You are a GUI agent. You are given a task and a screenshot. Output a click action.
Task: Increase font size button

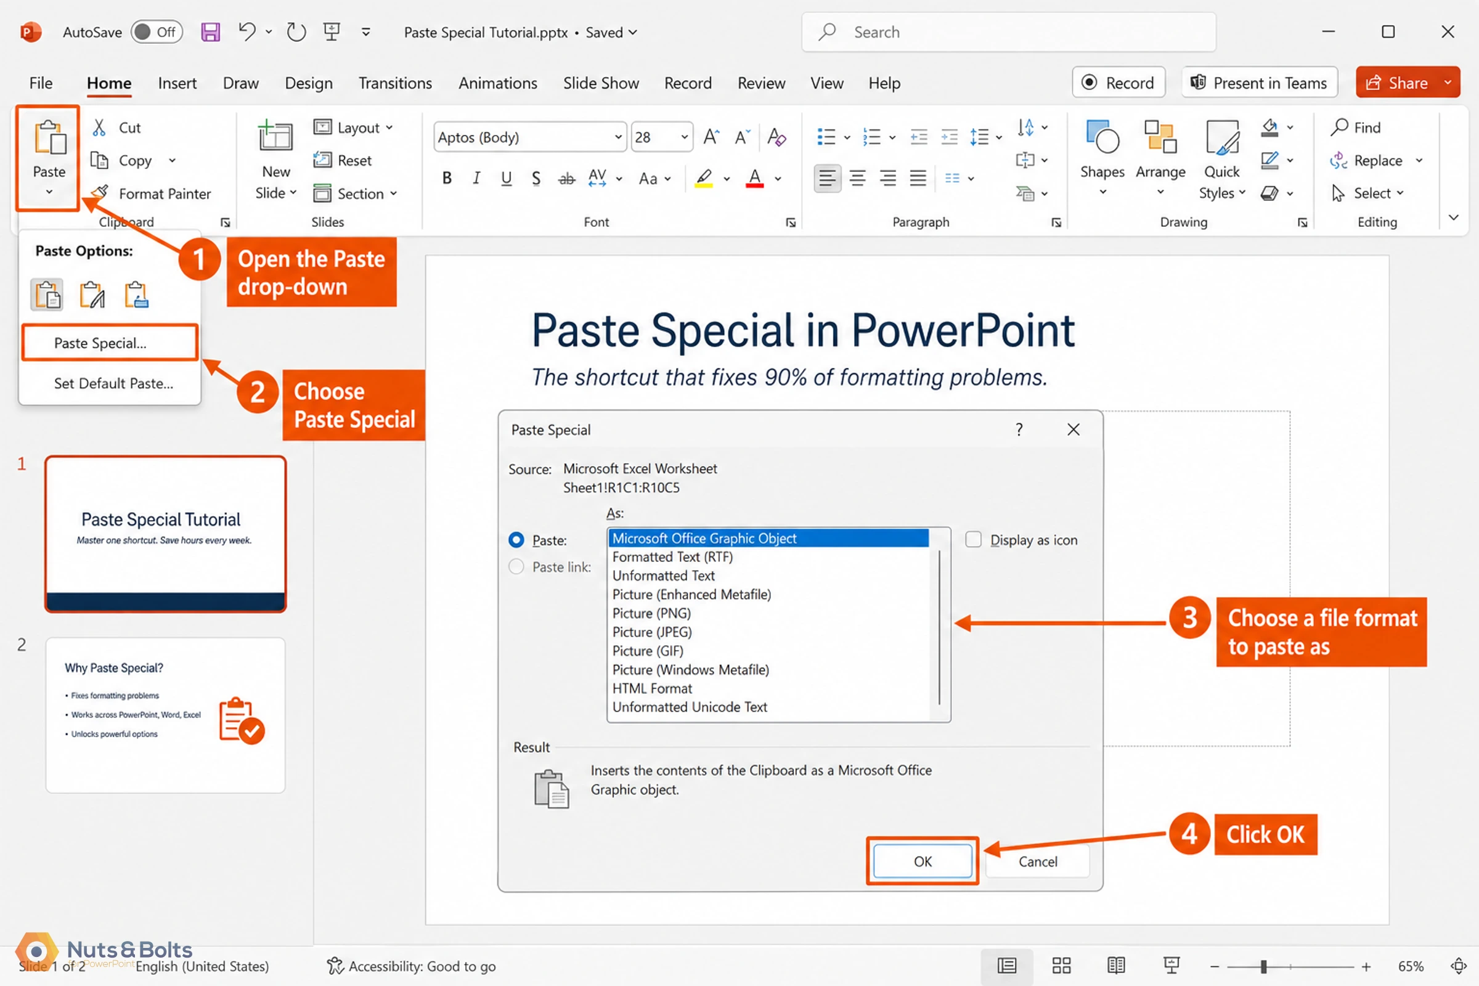(711, 136)
